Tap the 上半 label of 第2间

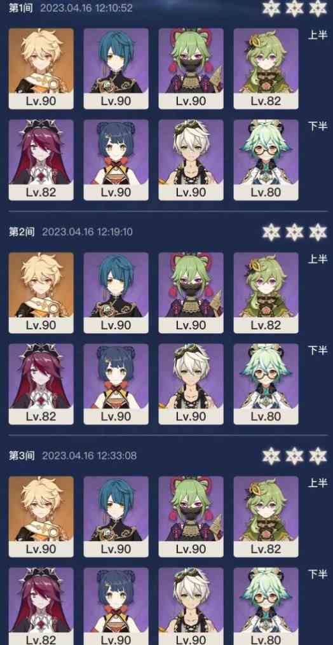[318, 259]
